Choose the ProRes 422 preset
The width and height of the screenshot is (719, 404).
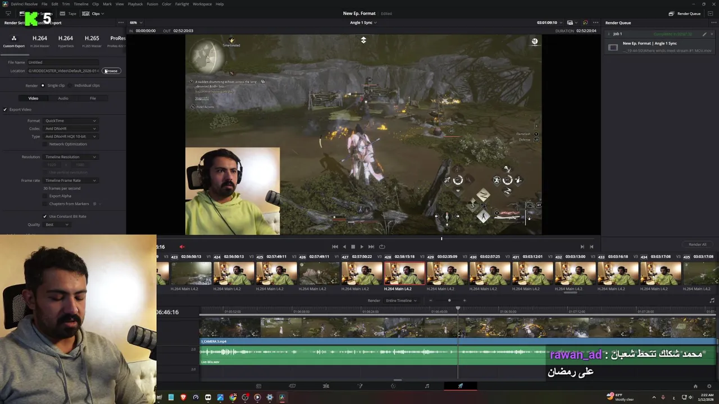point(116,41)
